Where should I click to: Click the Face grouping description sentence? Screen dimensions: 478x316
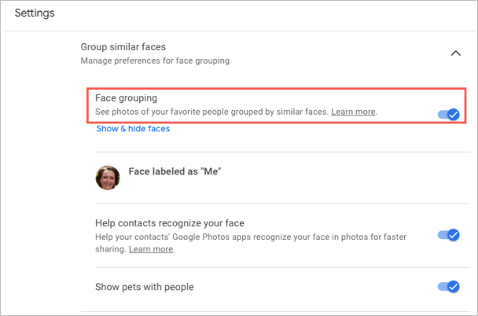211,112
